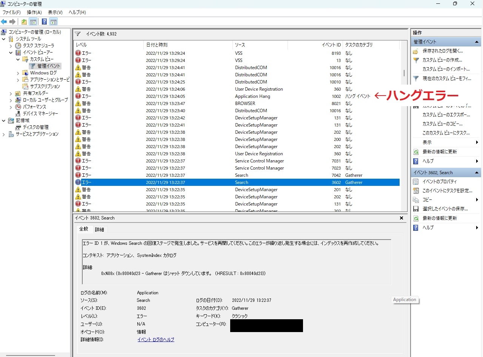Click 最新の情報に更新 under 管理イベント section
Viewport: 483px width, 357px height.
point(440,151)
